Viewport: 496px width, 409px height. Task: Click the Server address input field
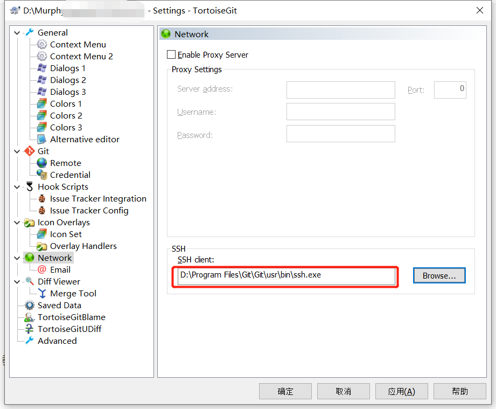(341, 90)
